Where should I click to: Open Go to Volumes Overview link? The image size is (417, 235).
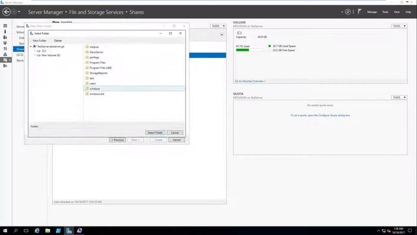pos(250,81)
